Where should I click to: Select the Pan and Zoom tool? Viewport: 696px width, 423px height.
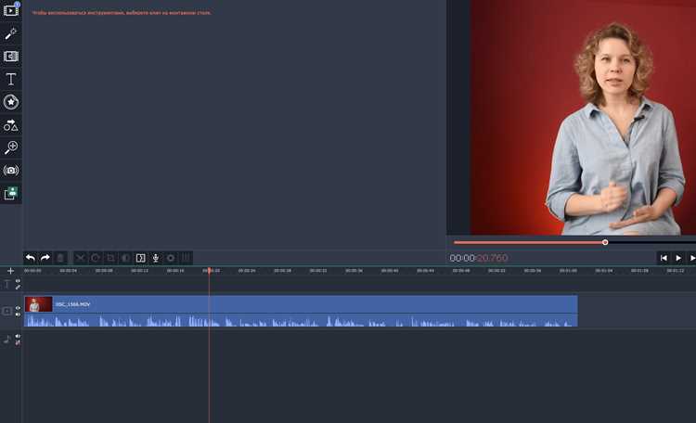click(10, 147)
